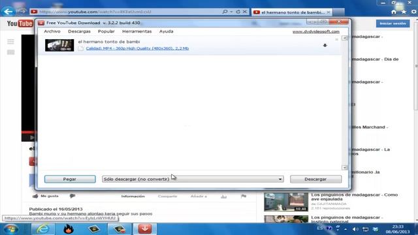Stop loading with address bar X
418x235 pixels.
pyautogui.click(x=244, y=12)
